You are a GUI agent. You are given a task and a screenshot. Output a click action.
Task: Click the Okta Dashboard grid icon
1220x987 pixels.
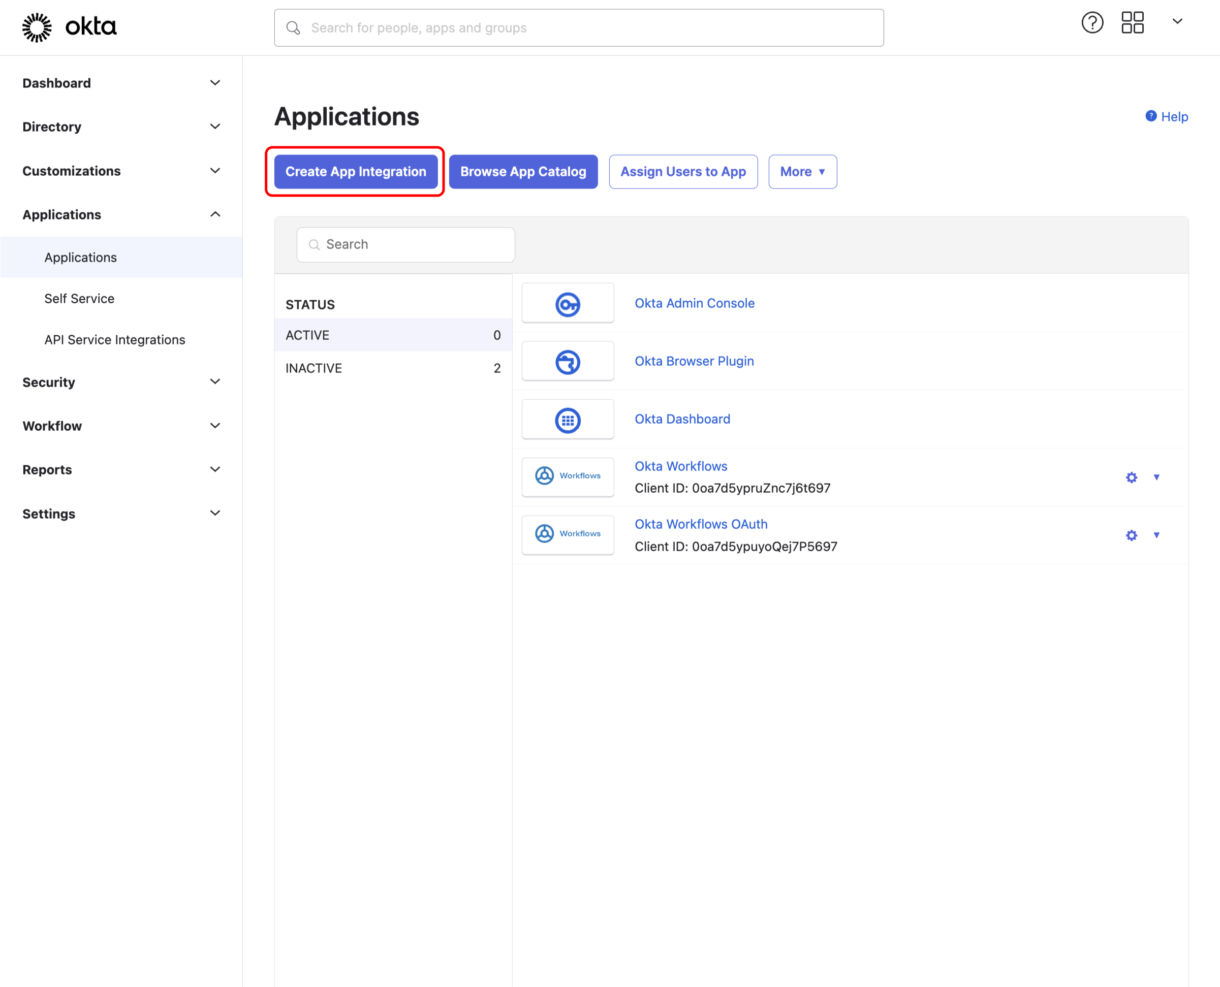pos(567,420)
